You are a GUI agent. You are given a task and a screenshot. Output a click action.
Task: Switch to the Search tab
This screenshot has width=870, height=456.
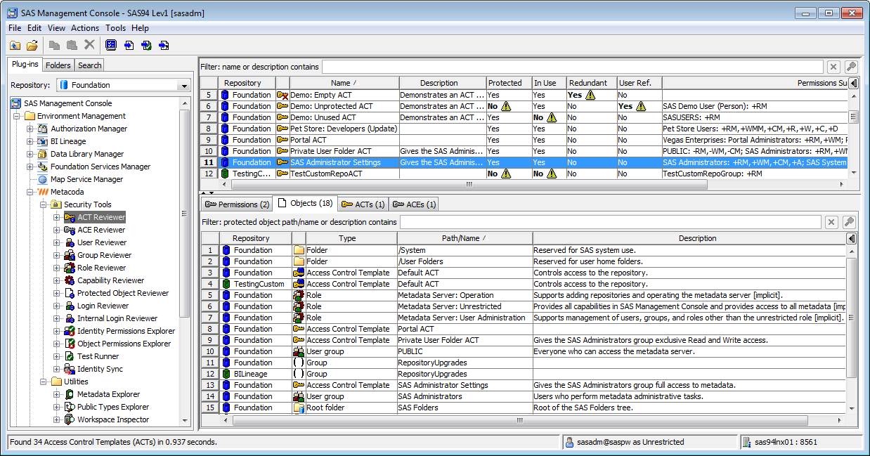(89, 65)
